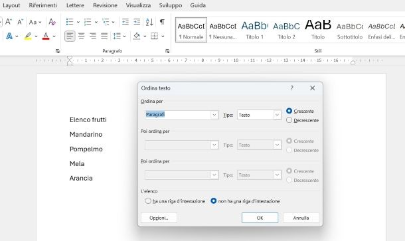
Task: Align text right
Action: pos(93,36)
